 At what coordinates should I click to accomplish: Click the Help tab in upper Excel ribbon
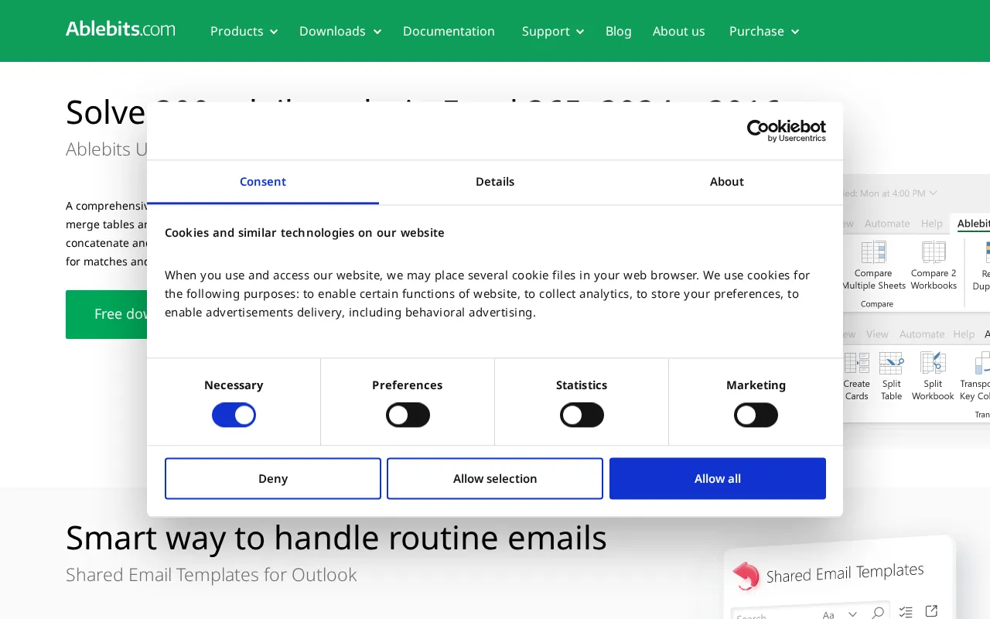click(x=932, y=224)
